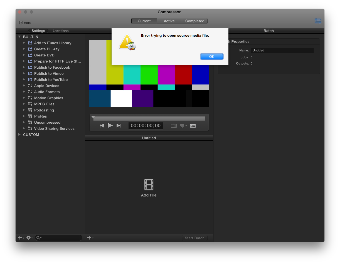Open add menu under batch area

(90, 238)
